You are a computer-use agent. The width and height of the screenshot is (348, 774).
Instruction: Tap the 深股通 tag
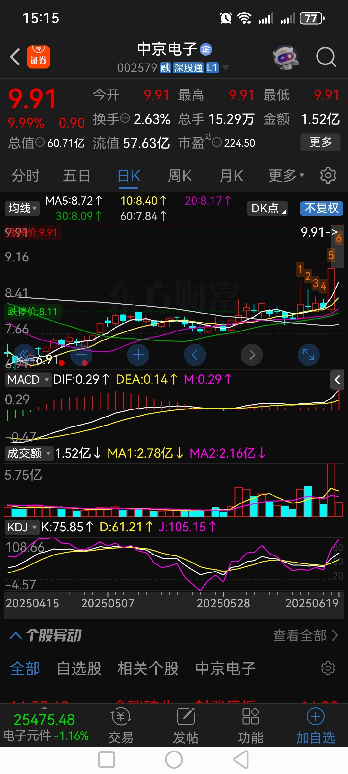pyautogui.click(x=188, y=68)
